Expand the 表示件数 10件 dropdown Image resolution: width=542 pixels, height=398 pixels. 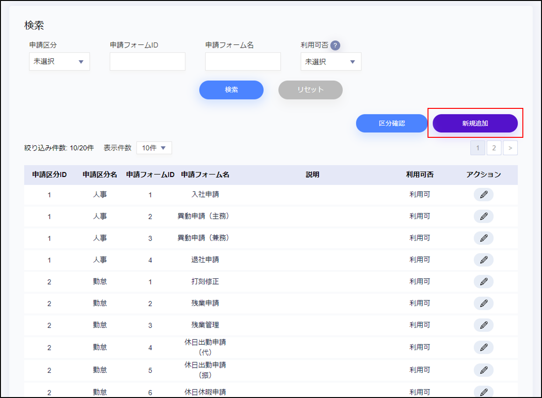[x=154, y=148]
